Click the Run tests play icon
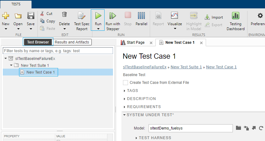This screenshot has width=265, height=141. [x=98, y=16]
